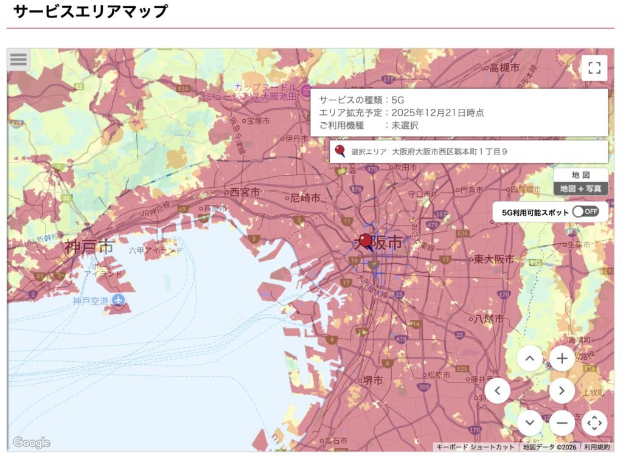
Task: Click カップヌードルミュージアム大阪池田 map label
Action: coord(251,92)
